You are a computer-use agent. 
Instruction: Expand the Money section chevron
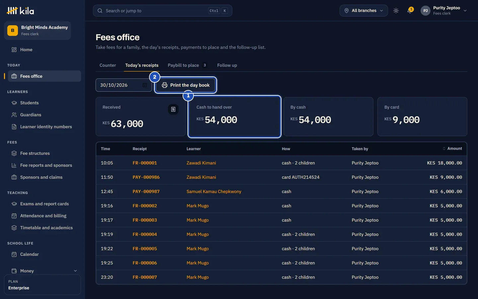(75, 271)
